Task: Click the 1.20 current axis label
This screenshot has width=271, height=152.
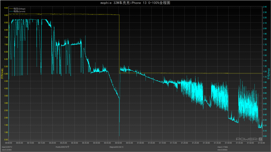Action: (265, 71)
